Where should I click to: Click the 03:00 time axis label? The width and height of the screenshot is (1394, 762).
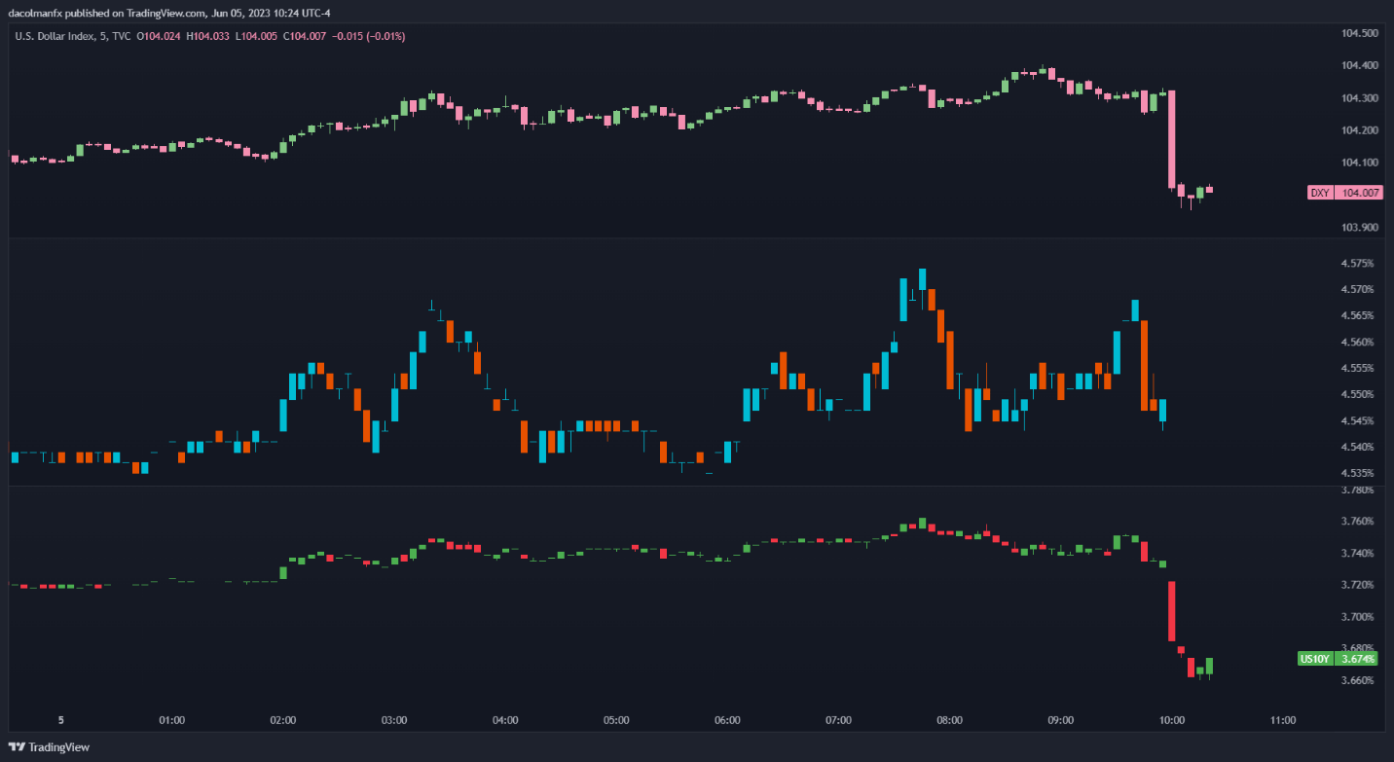tap(394, 721)
